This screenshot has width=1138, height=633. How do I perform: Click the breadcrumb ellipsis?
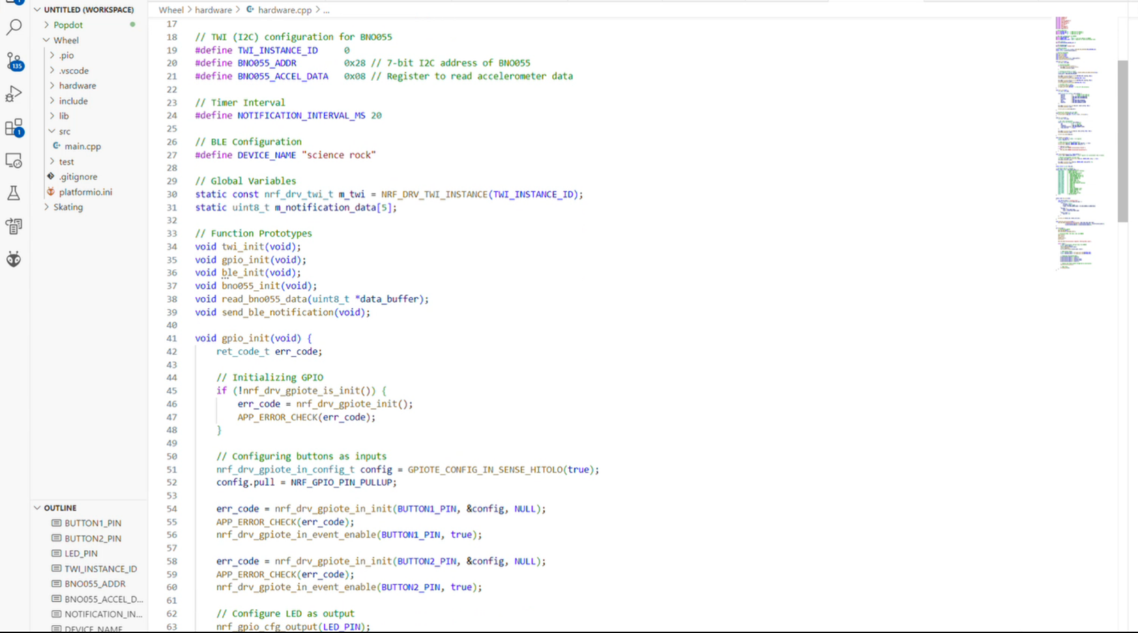click(327, 10)
